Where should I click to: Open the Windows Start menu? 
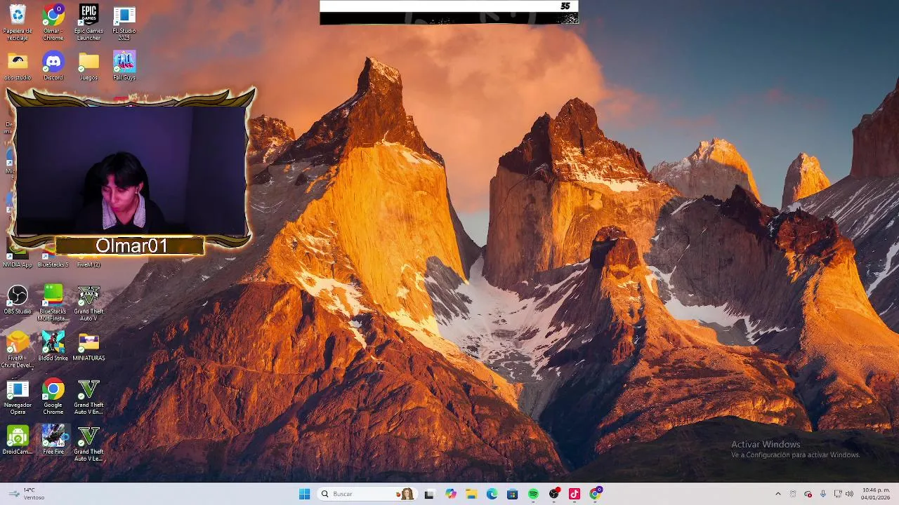(x=304, y=494)
